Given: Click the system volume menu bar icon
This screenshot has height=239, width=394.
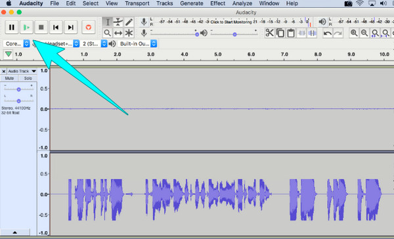Looking at the screenshot, I should click(x=383, y=3).
